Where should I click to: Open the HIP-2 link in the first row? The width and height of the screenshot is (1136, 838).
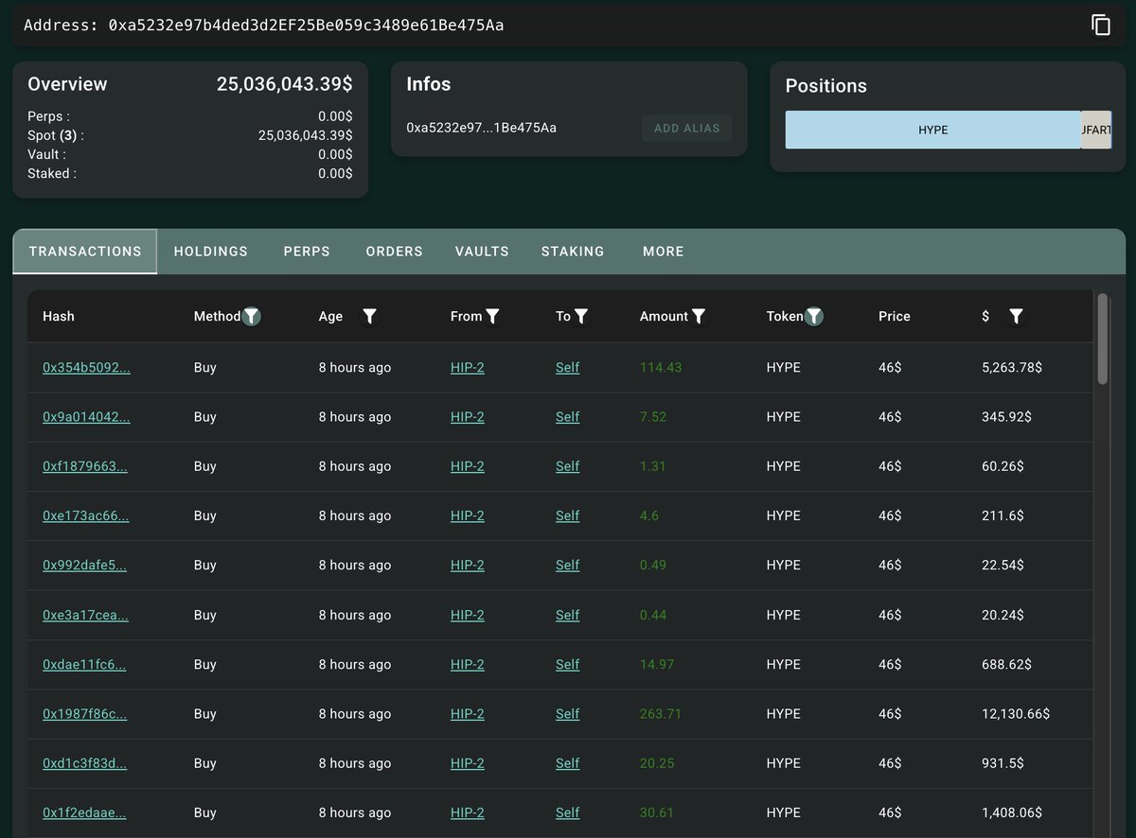(468, 367)
